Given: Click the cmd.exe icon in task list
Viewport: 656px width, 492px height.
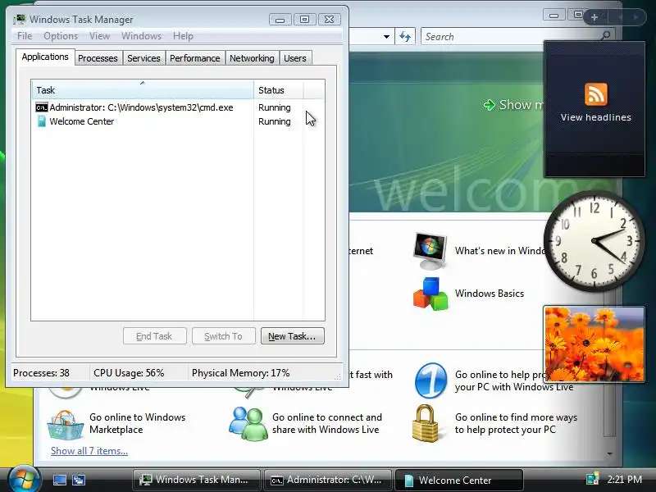Looking at the screenshot, I should 42,107.
